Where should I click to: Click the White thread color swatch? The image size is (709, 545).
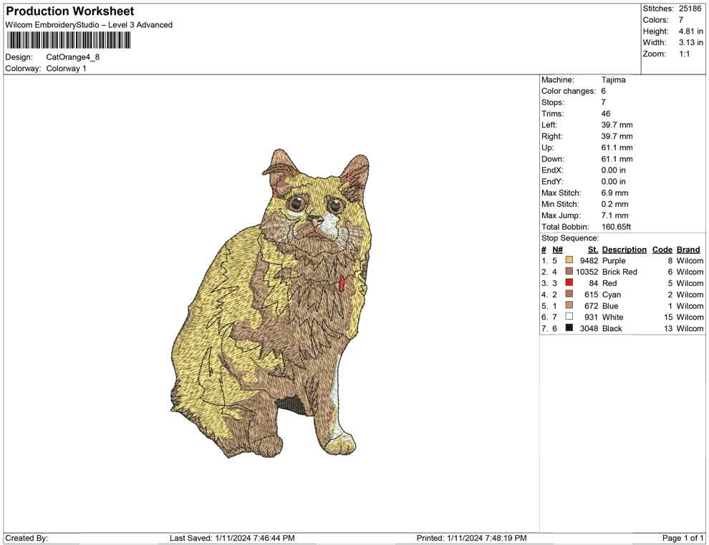569,317
